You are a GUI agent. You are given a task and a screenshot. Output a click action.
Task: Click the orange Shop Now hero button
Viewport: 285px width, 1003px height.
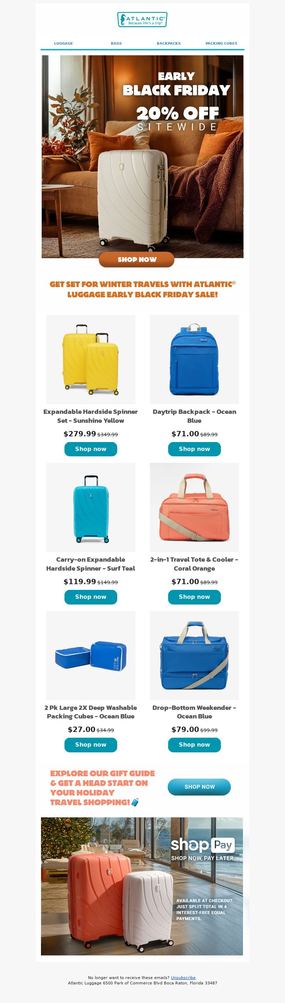click(x=137, y=259)
